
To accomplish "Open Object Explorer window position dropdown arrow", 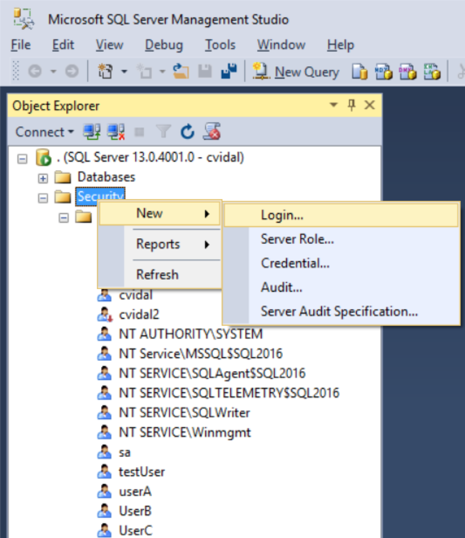I will [333, 106].
